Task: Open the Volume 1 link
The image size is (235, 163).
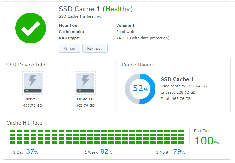Action: [x=125, y=25]
